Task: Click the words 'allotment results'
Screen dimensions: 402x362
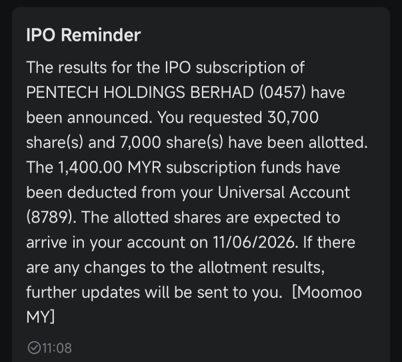Action: click(260, 267)
